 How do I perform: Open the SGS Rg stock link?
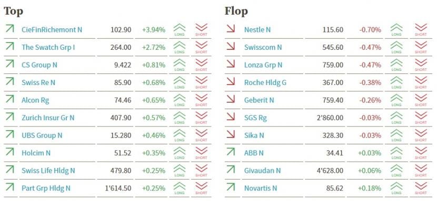coord(255,118)
